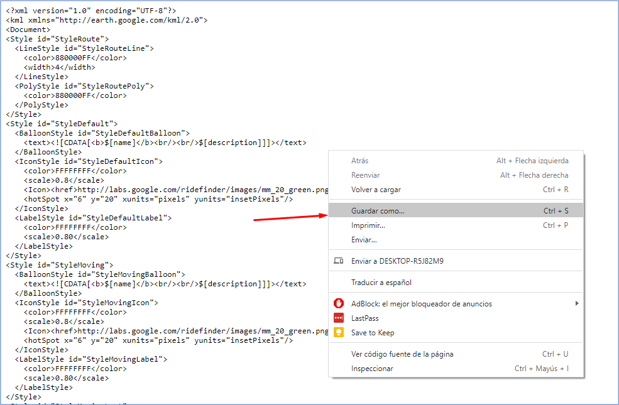Open "Ver código fuente de la página"
The height and width of the screenshot is (405, 619).
pyautogui.click(x=402, y=354)
